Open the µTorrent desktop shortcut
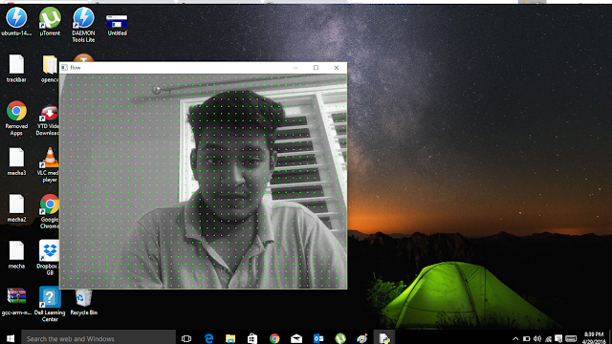The width and height of the screenshot is (612, 344). click(x=50, y=22)
